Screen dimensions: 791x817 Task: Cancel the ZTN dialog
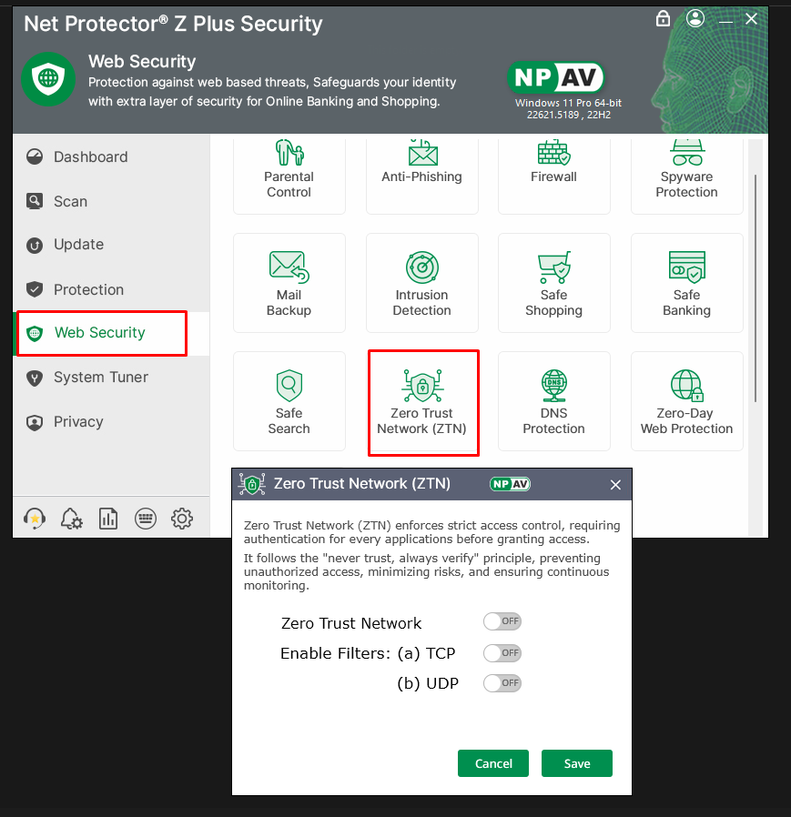[493, 763]
